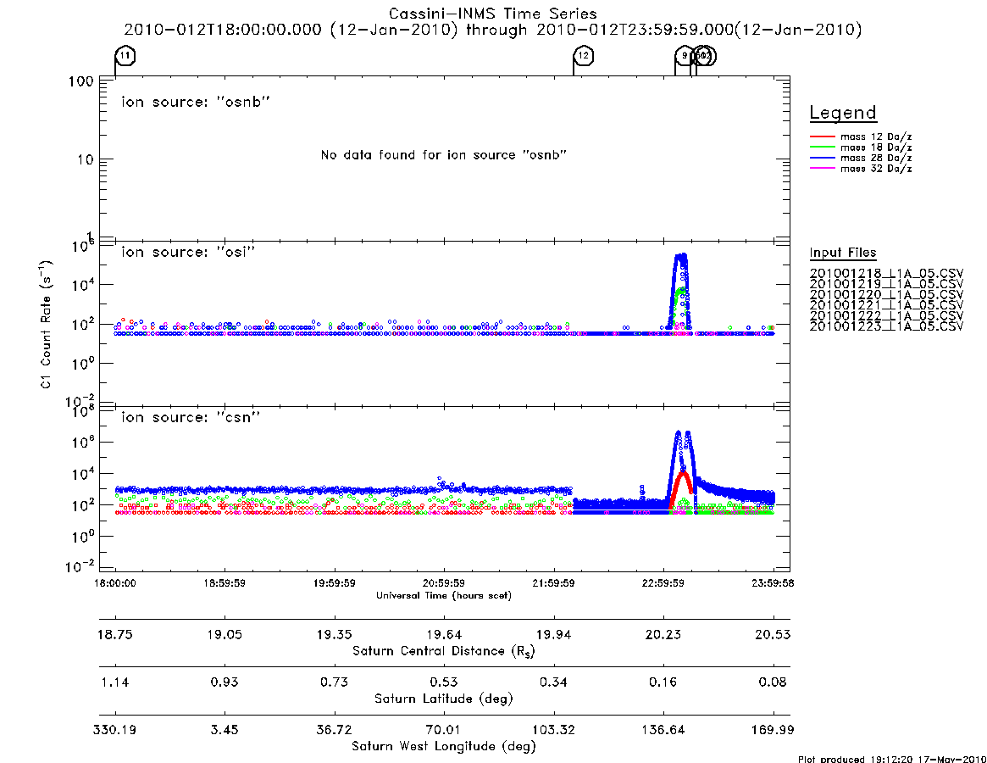The width and height of the screenshot is (987, 763).
Task: Click the octagon marker labeled 11
Action: point(125,55)
